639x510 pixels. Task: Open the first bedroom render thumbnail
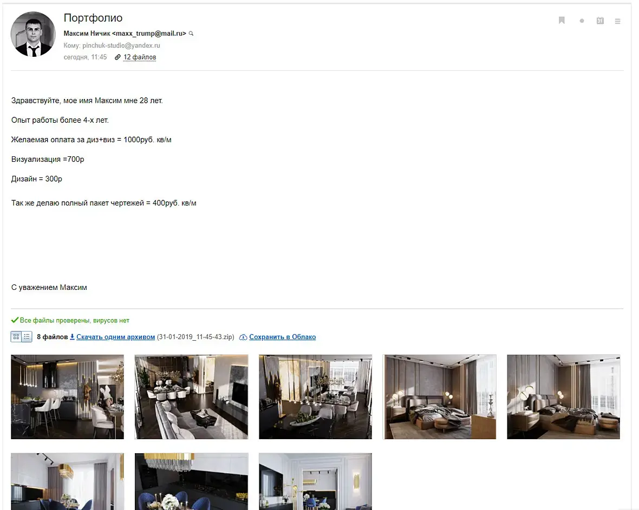(x=439, y=397)
